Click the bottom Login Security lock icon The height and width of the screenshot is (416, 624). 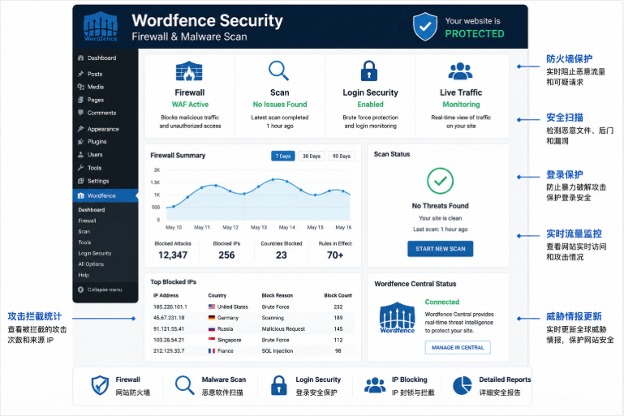(x=278, y=385)
